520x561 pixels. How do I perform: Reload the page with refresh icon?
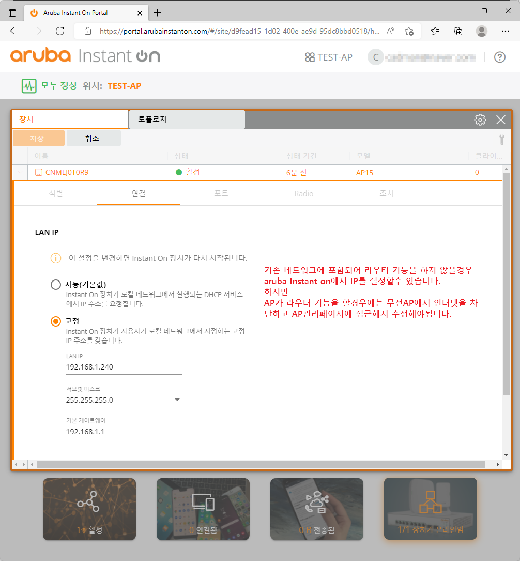(60, 31)
